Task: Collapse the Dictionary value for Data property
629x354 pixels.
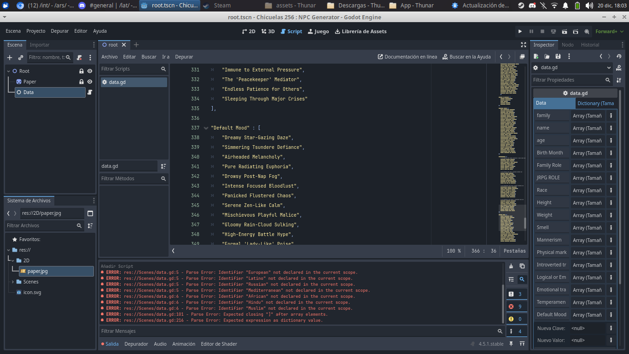Action: pos(596,103)
